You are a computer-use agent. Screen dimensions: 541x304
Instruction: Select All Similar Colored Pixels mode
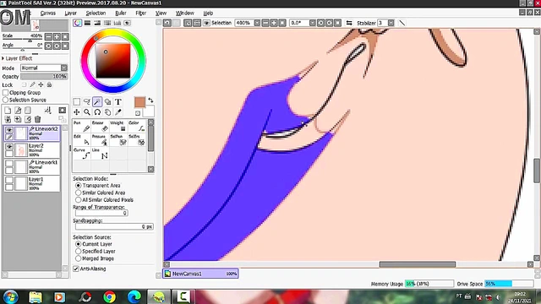79,199
